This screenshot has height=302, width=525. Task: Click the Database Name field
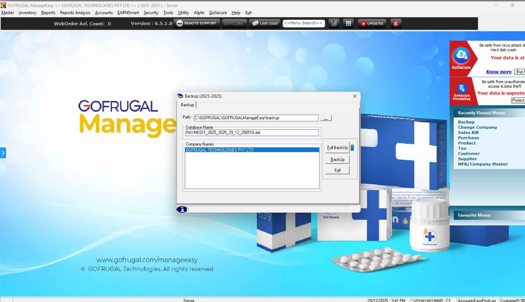[252, 133]
